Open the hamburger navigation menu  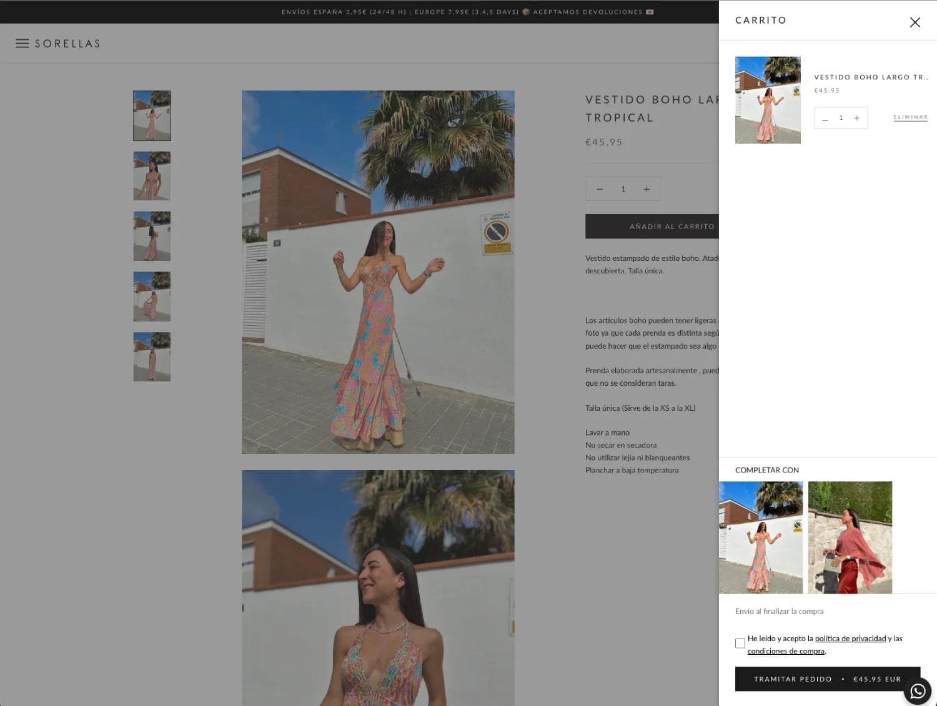click(x=22, y=43)
